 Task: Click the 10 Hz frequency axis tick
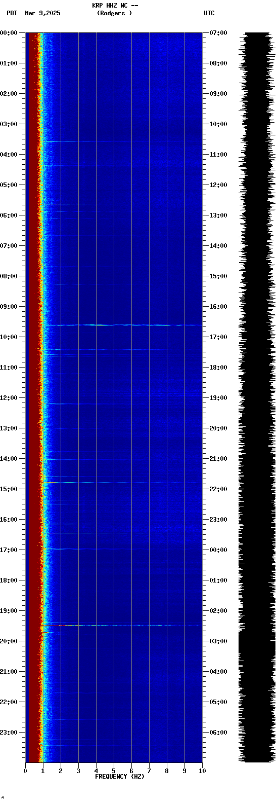pos(202,771)
